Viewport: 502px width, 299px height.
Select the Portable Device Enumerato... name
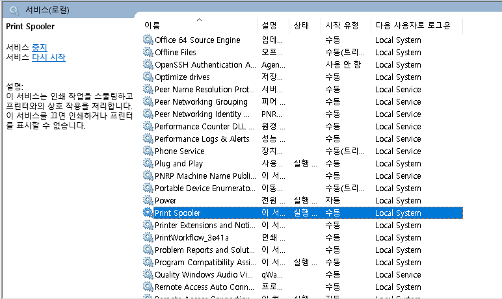[205, 188]
